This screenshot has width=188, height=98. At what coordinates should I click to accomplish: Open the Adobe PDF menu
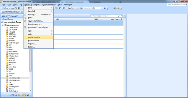[68, 5]
